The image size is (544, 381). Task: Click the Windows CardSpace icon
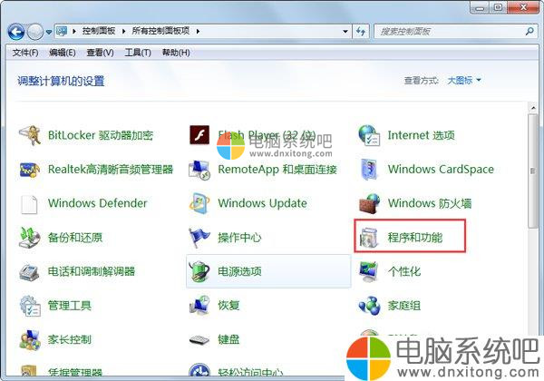pyautogui.click(x=369, y=170)
